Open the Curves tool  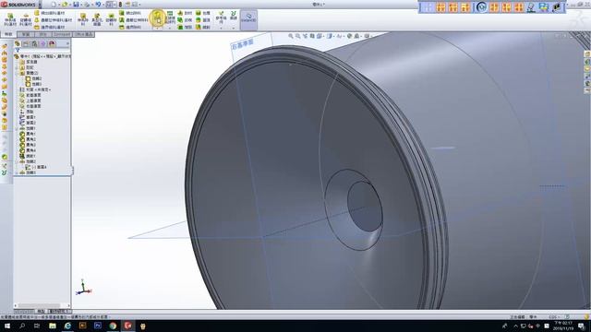[x=234, y=16]
